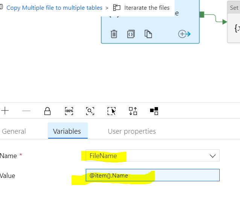Select the Iterarate the files breadcrumb
240x203 pixels.
[147, 8]
